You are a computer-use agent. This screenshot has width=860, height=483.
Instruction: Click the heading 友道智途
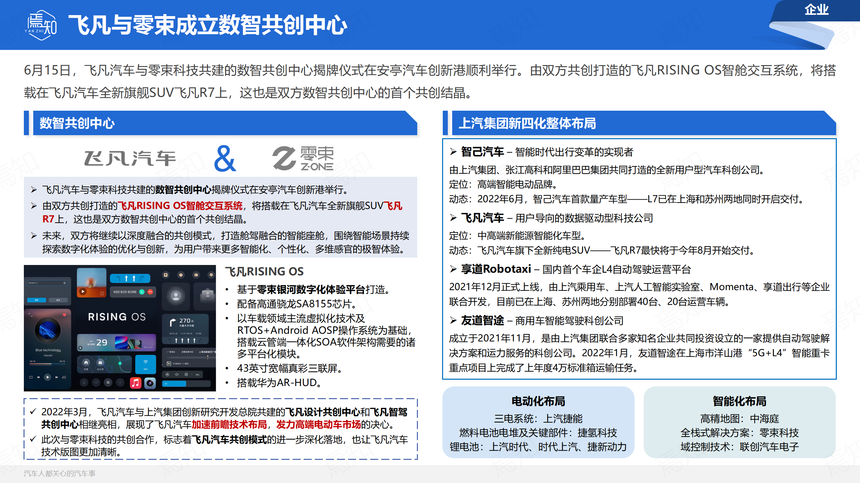[x=482, y=321]
